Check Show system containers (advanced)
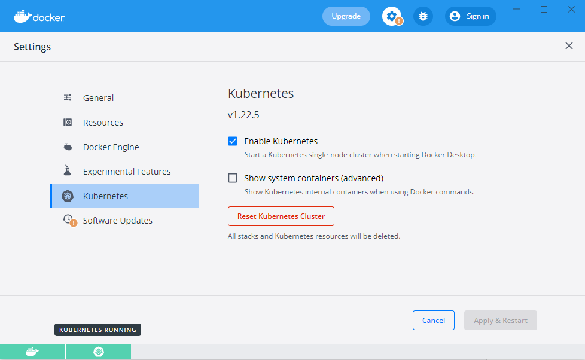Screen dimensions: 585x360 pyautogui.click(x=233, y=178)
